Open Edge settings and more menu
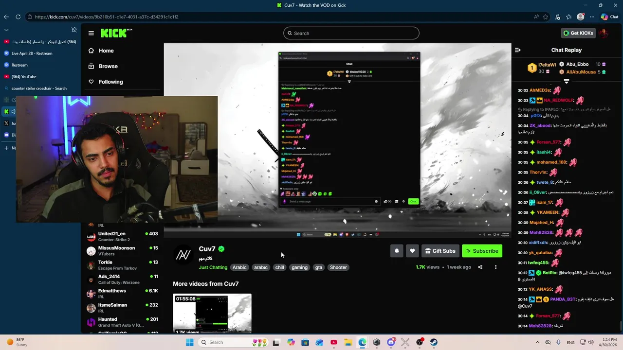Image resolution: width=623 pixels, height=350 pixels. tap(592, 17)
